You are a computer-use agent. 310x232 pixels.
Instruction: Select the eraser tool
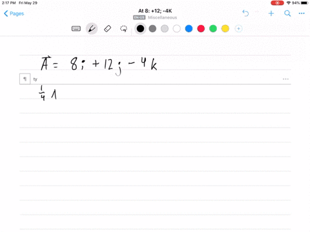click(107, 28)
